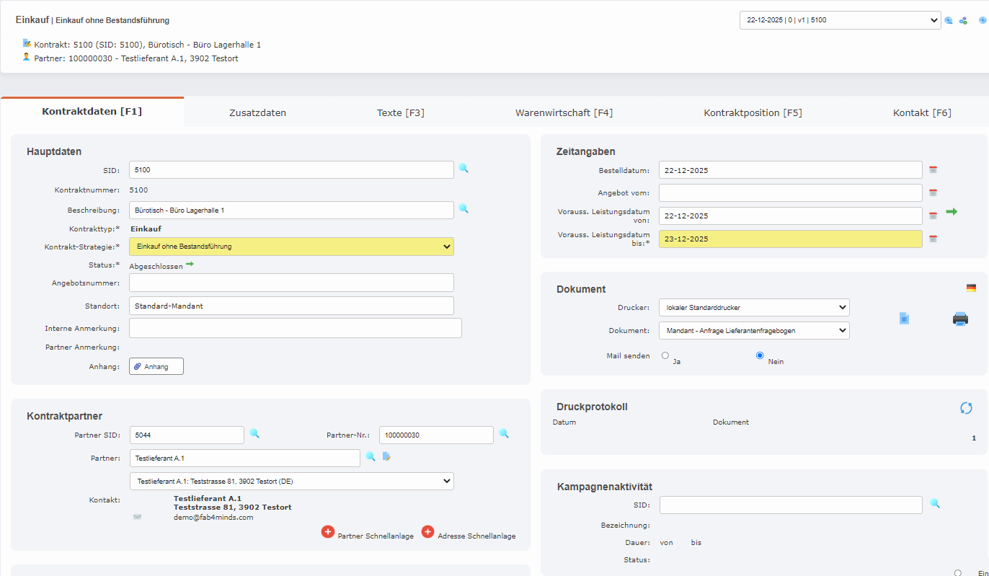Screen dimensions: 989x576
Task: Click the magnifier icon next to SID field
Action: pos(464,169)
